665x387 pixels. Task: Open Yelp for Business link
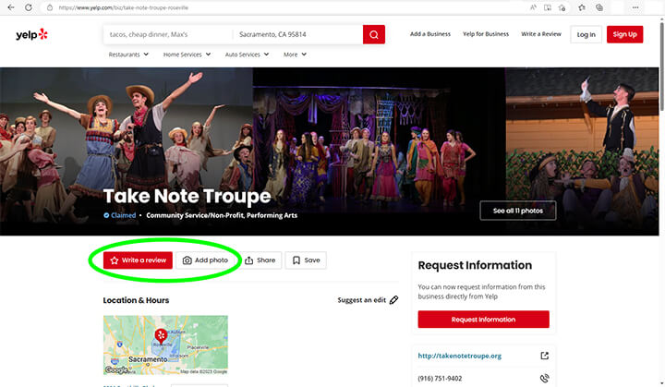(x=486, y=34)
